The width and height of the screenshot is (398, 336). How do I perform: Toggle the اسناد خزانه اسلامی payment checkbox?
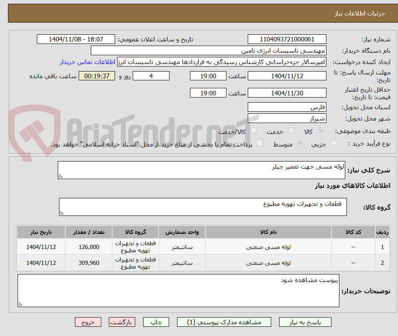click(259, 143)
